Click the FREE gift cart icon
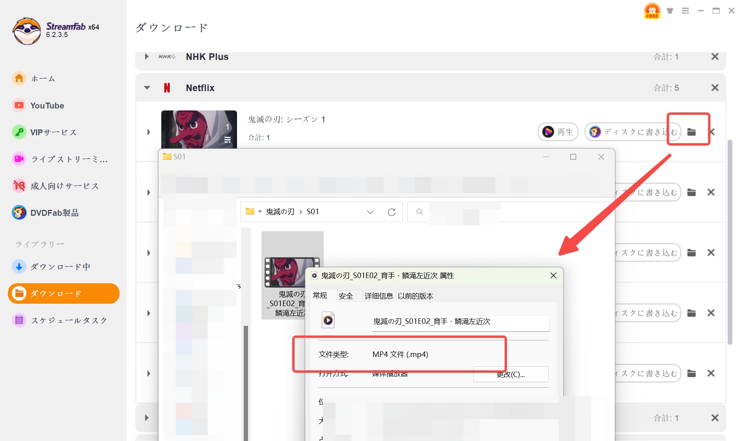 pos(652,11)
